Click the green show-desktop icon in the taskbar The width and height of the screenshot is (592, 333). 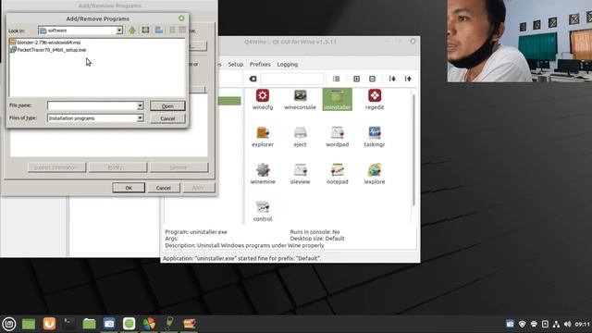[29, 324]
